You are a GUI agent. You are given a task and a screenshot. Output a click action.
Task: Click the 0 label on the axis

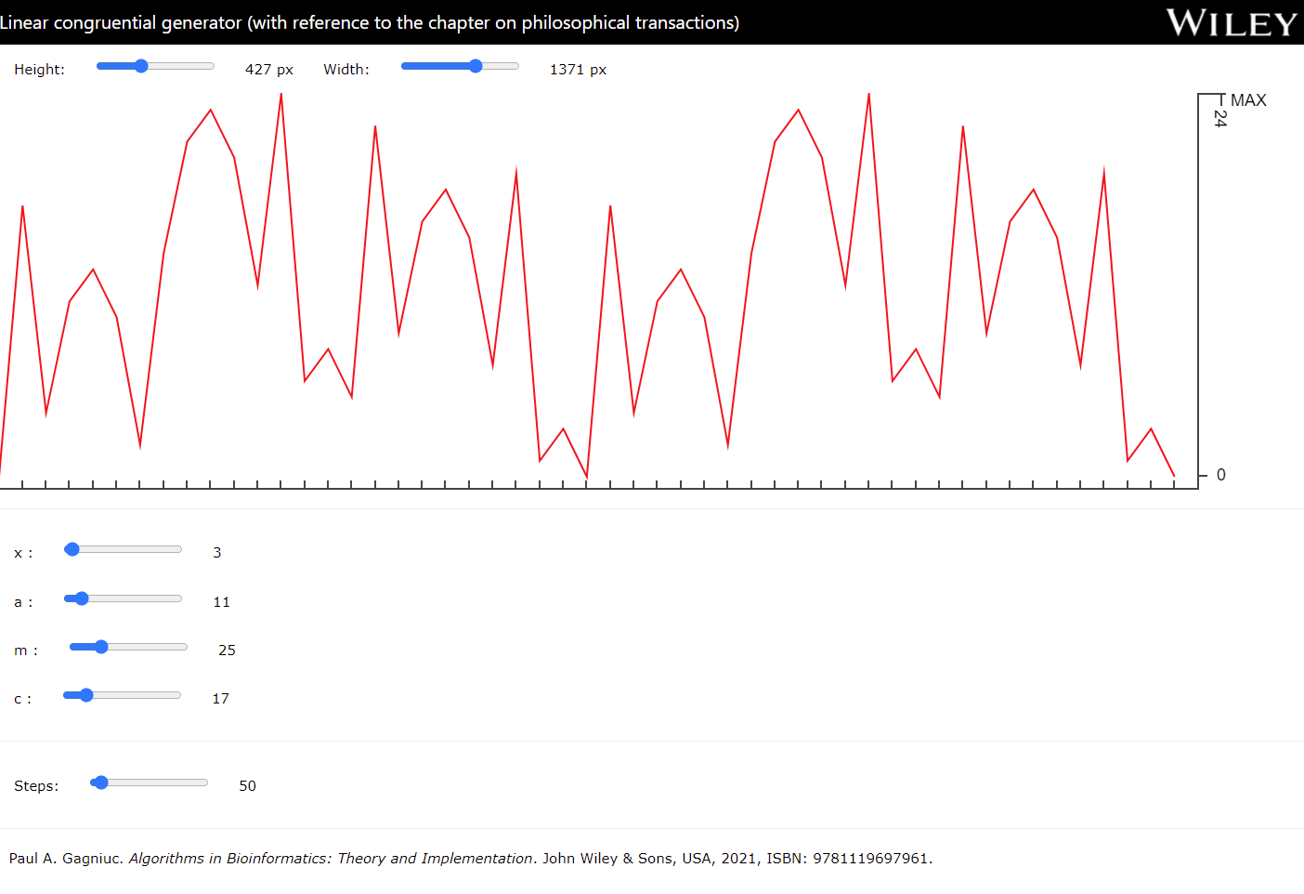[x=1220, y=475]
